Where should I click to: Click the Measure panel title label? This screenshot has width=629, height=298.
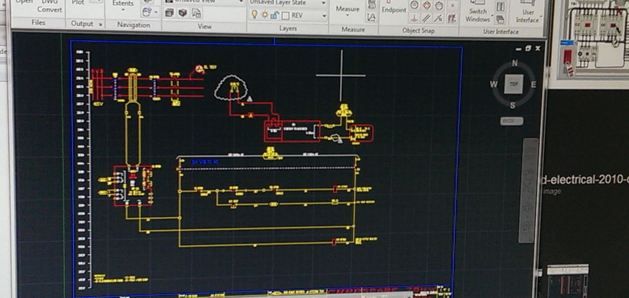pyautogui.click(x=353, y=30)
